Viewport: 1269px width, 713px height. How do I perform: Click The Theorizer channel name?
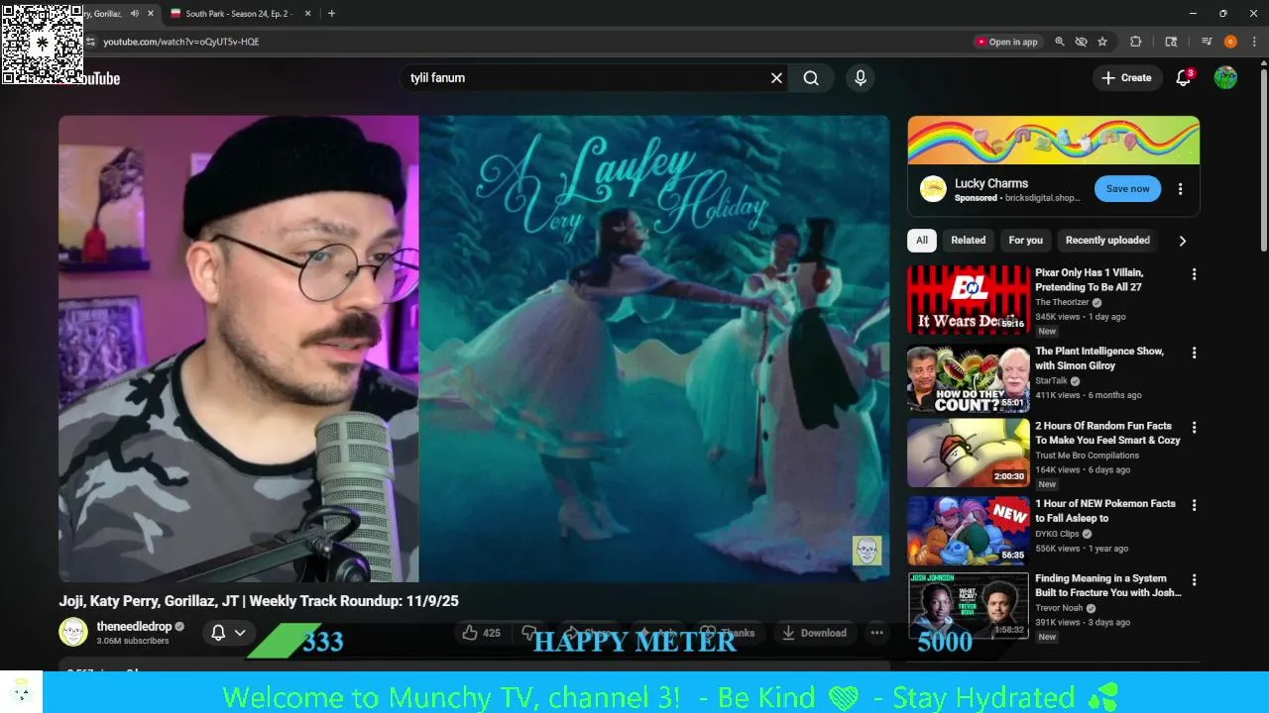coord(1062,302)
